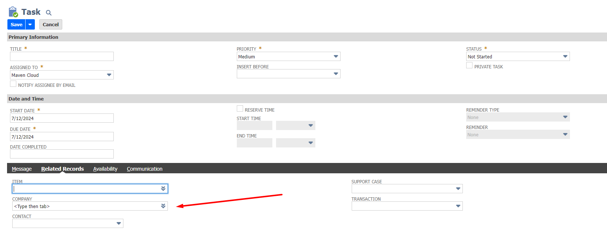Open the Priority dropdown

pyautogui.click(x=288, y=57)
